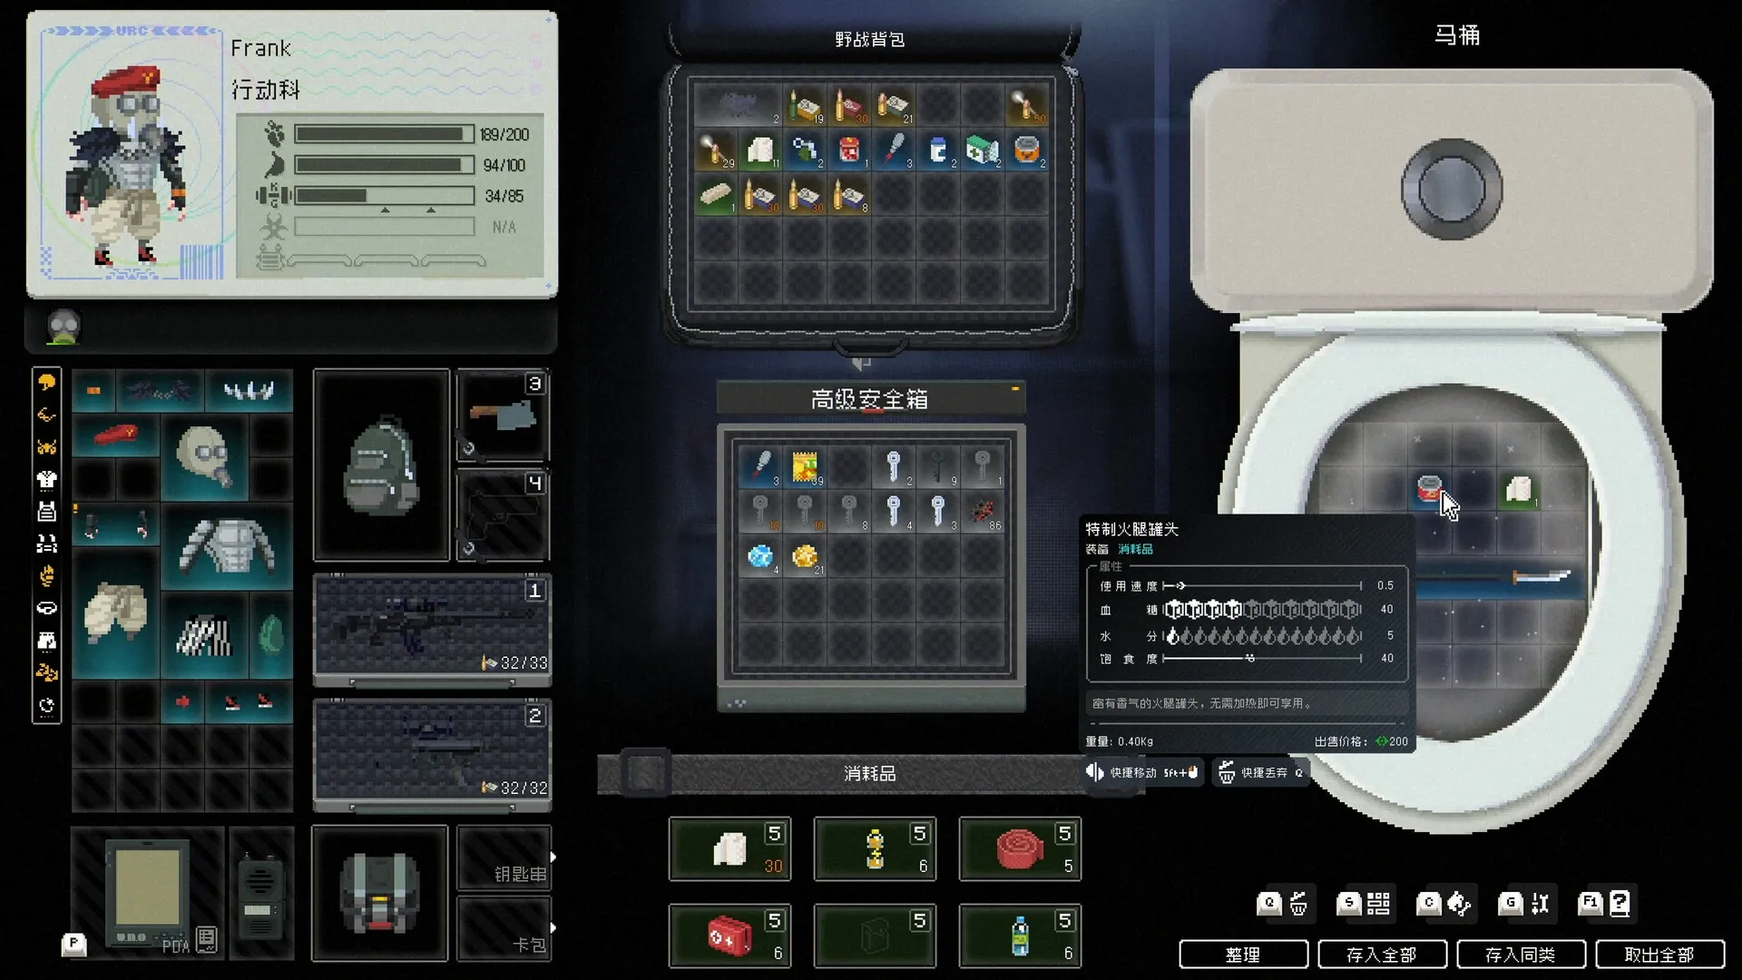
Task: Click the weight bar showing 34/85
Action: tap(384, 196)
